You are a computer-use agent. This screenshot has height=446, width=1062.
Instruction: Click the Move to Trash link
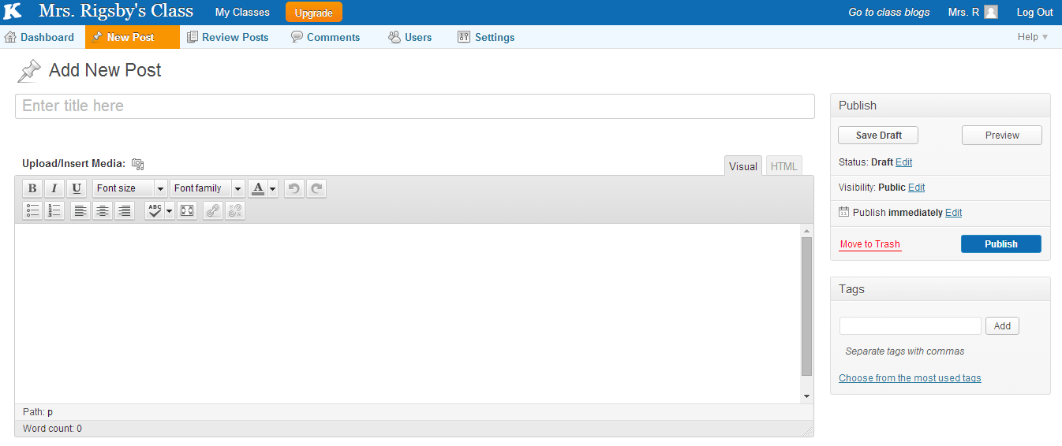tap(869, 244)
